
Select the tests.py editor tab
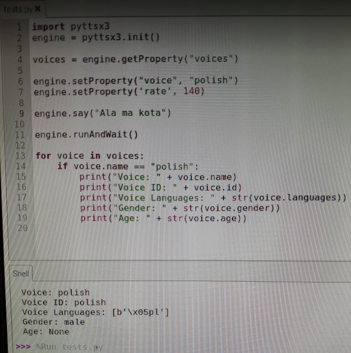click(x=22, y=10)
